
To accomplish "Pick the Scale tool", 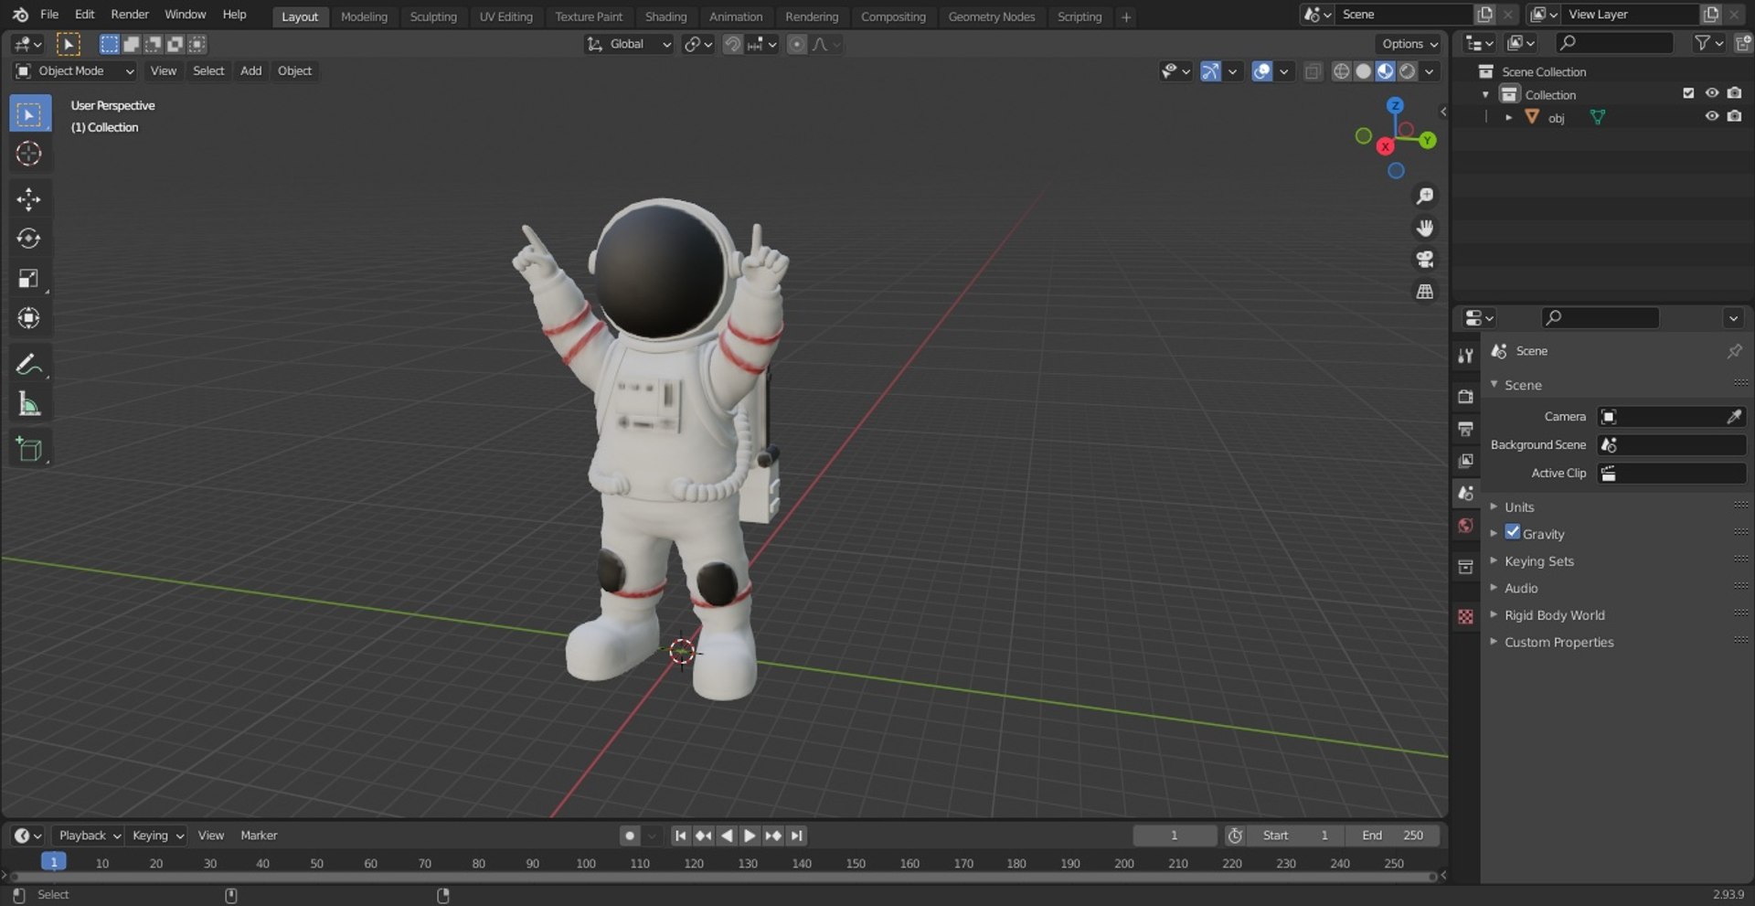I will [29, 279].
